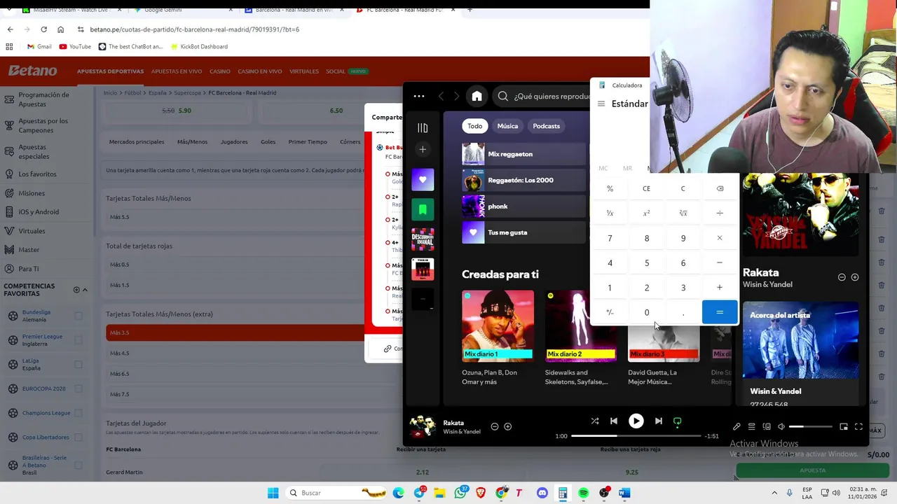This screenshot has width=897, height=504.
Task: Switch to Primer Tiempo market tab
Action: 308,142
